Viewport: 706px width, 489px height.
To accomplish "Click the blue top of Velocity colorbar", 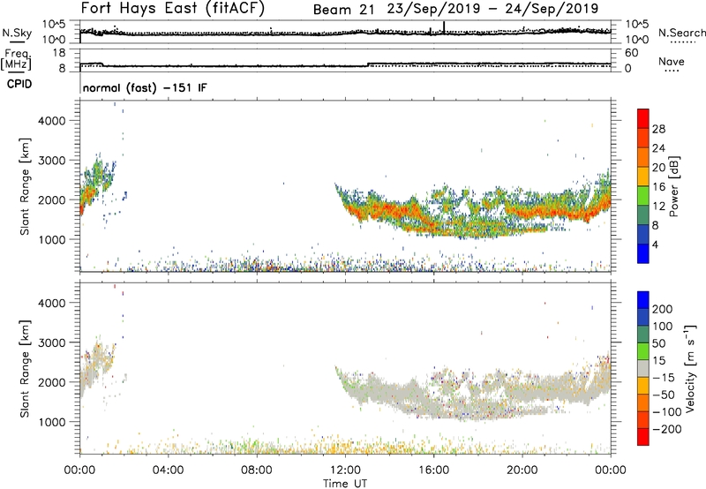I will point(643,300).
